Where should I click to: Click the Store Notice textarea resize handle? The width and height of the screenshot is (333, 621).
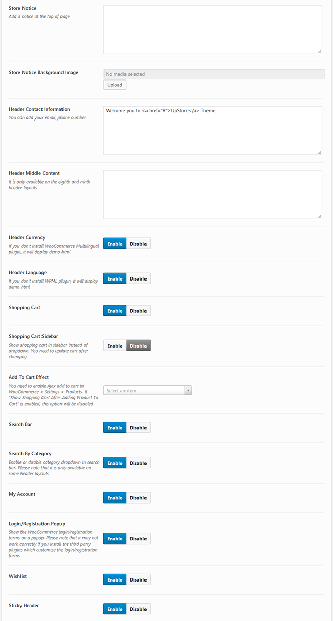[319, 51]
